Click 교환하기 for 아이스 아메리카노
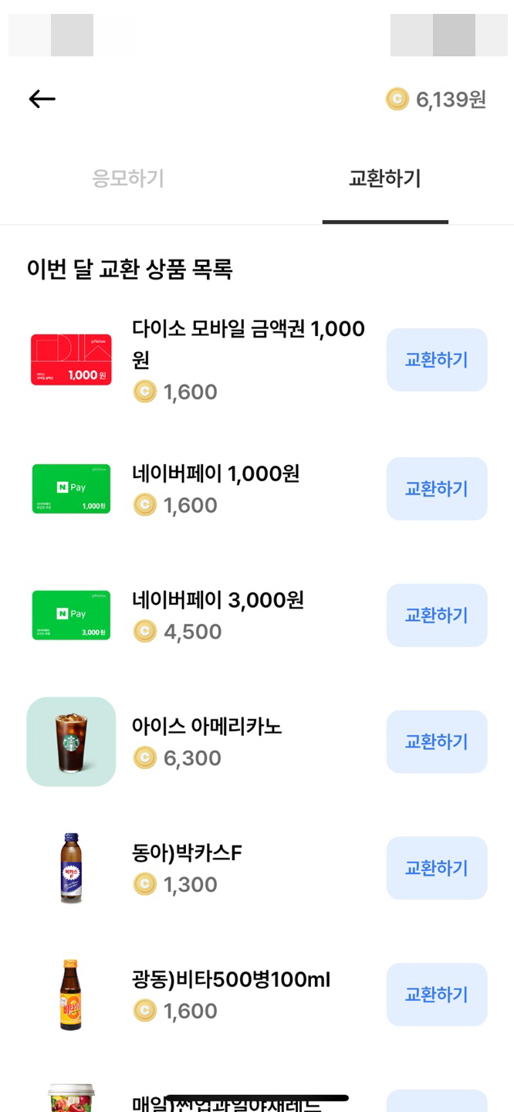The height and width of the screenshot is (1112, 514). pos(437,741)
